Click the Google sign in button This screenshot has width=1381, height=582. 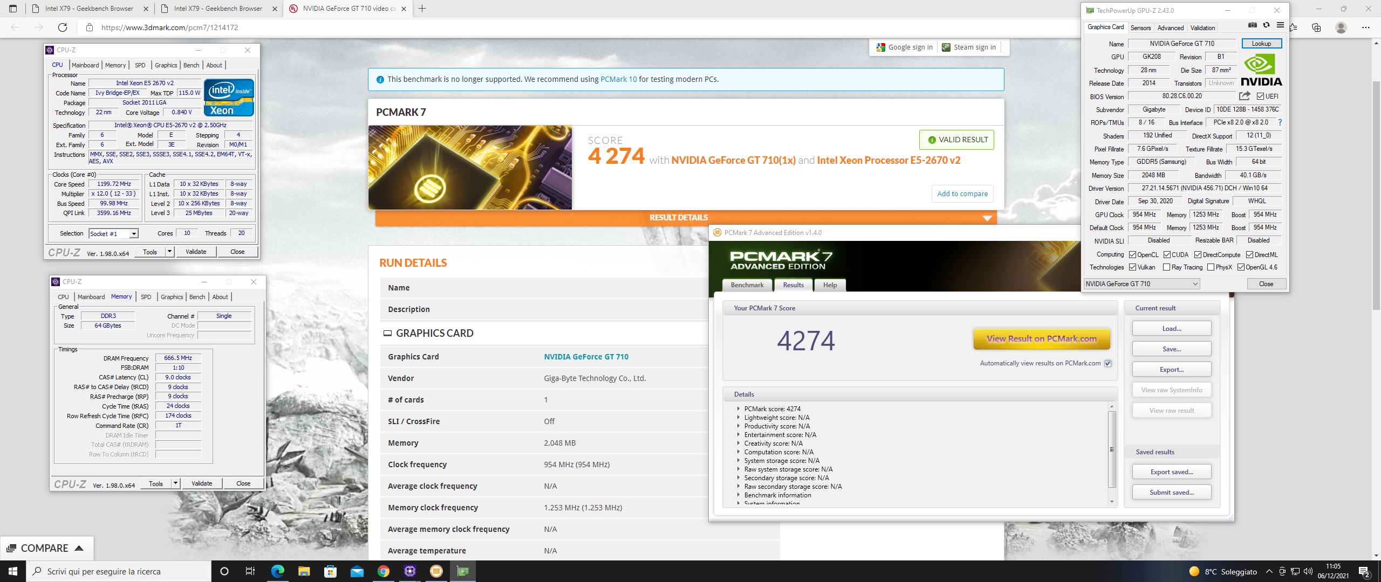point(905,47)
